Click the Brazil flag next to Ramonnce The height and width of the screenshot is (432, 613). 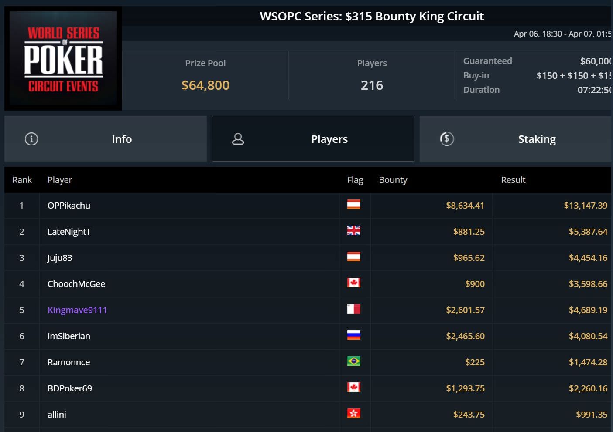[x=353, y=361]
